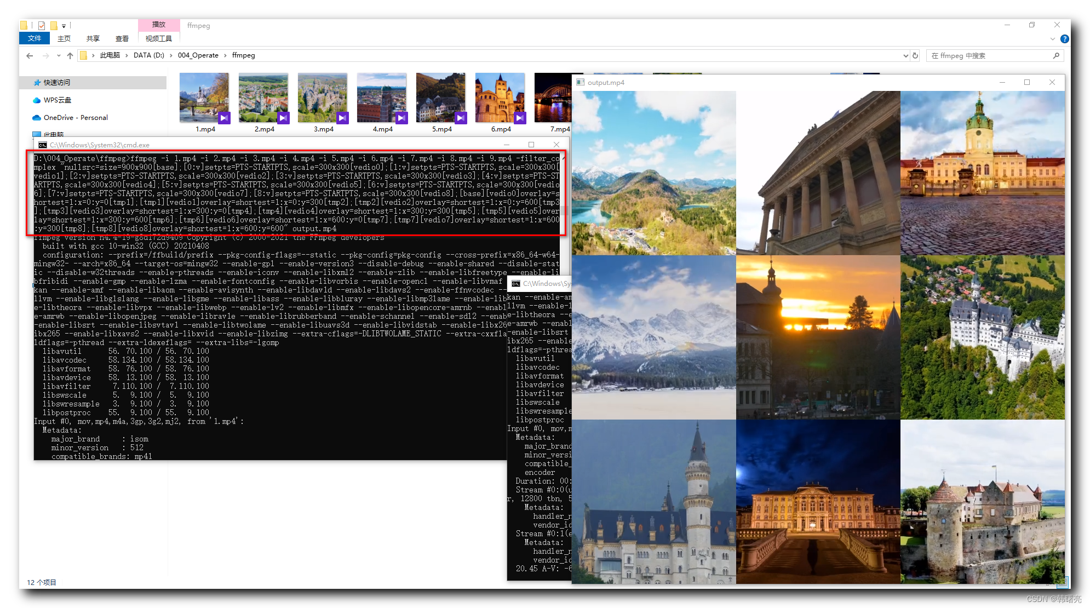Open the quick access toolbar customization dropdown

tap(64, 26)
